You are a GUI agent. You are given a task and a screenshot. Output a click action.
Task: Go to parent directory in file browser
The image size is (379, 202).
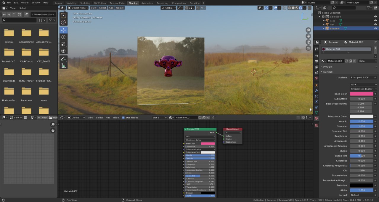coord(14,14)
